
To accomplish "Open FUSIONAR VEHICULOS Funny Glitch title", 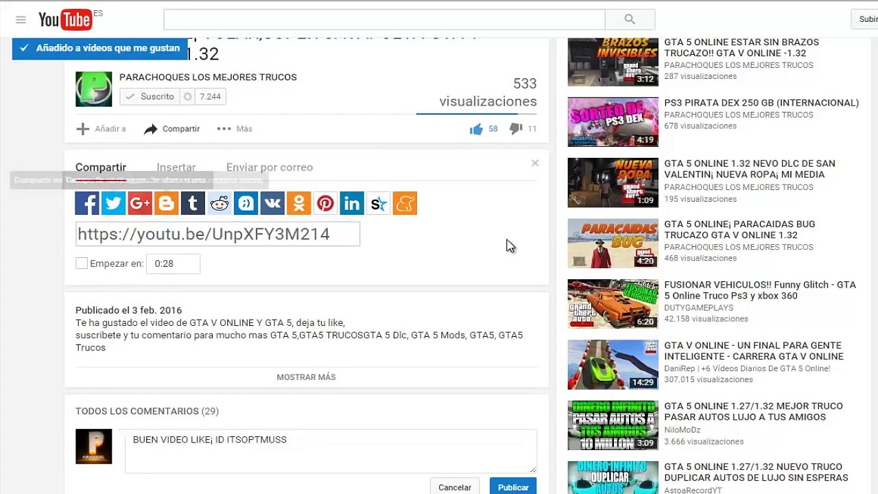I will (760, 290).
